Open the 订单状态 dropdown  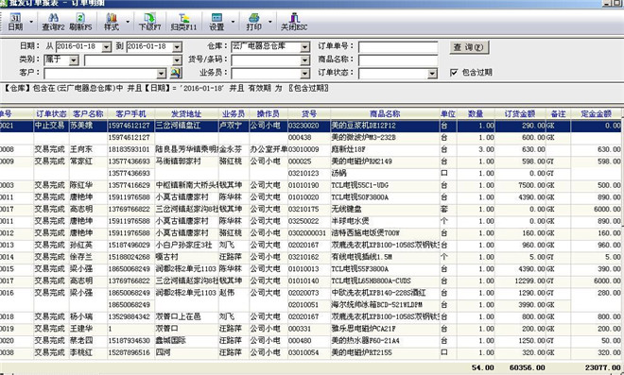point(432,74)
